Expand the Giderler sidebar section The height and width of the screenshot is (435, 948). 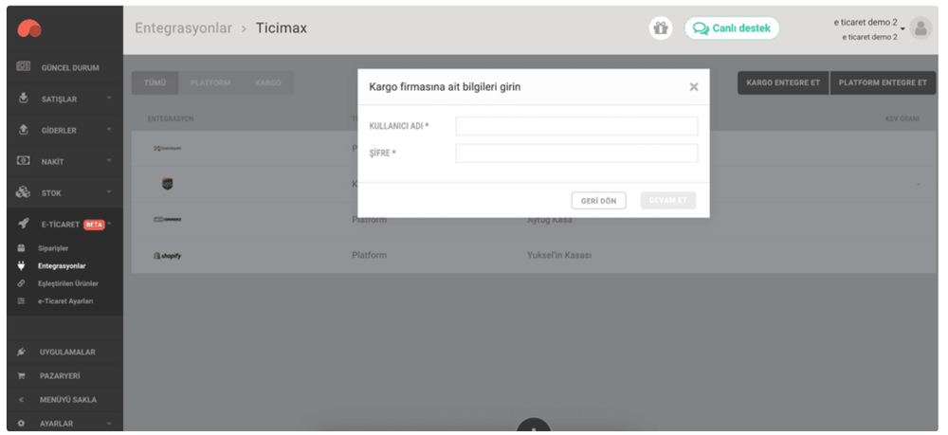point(59,130)
